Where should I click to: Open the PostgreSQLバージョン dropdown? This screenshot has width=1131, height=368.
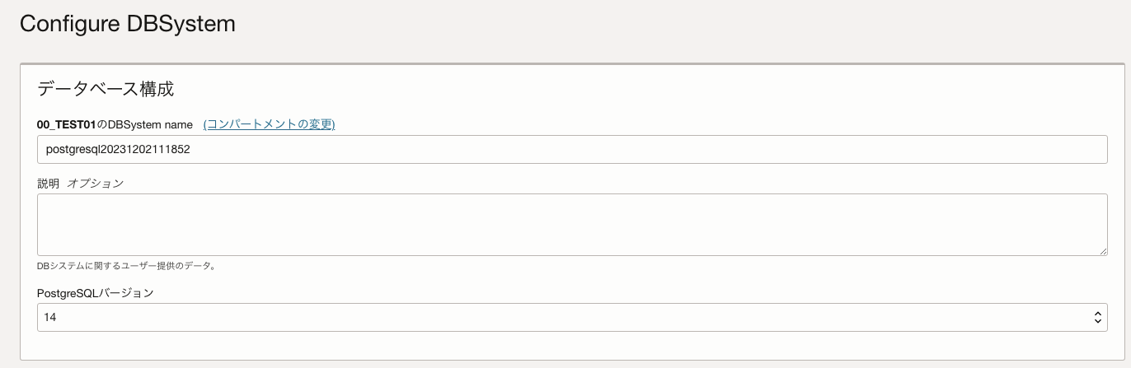click(x=572, y=317)
